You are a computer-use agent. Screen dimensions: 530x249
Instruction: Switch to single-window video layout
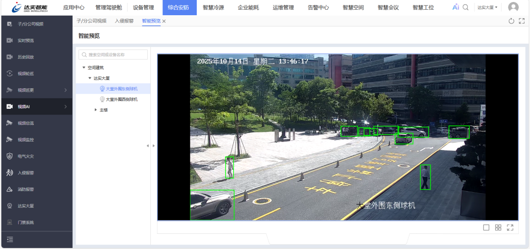(x=486, y=227)
